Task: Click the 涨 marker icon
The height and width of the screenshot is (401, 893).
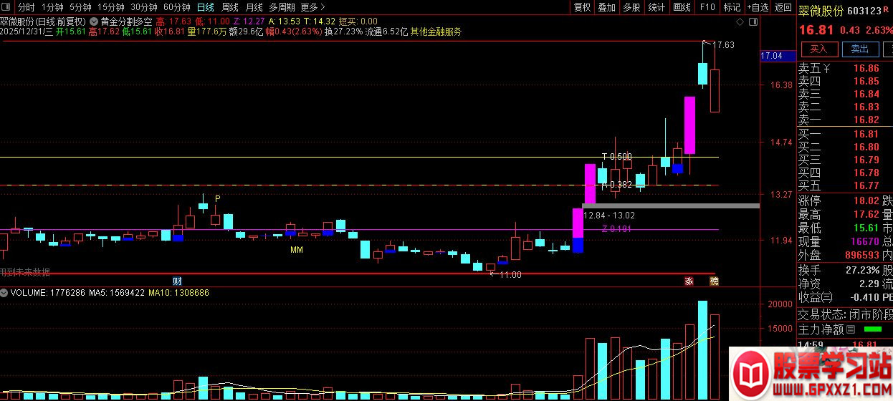Action: [689, 281]
